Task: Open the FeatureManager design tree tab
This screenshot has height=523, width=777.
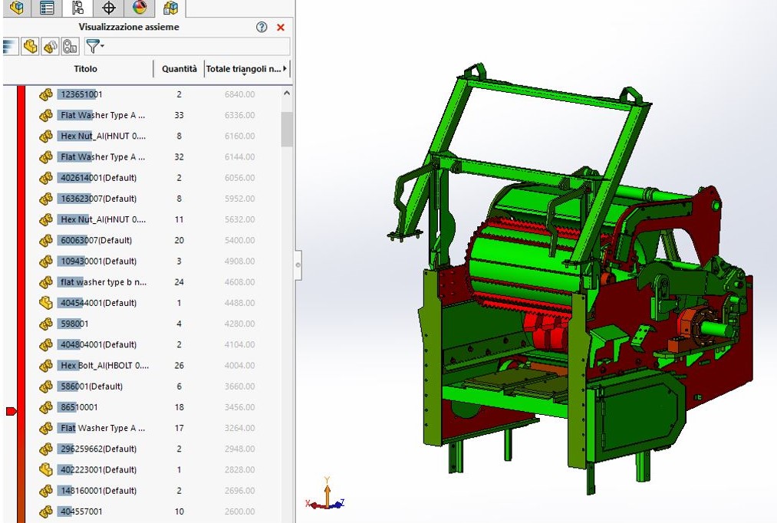Action: tap(16, 8)
